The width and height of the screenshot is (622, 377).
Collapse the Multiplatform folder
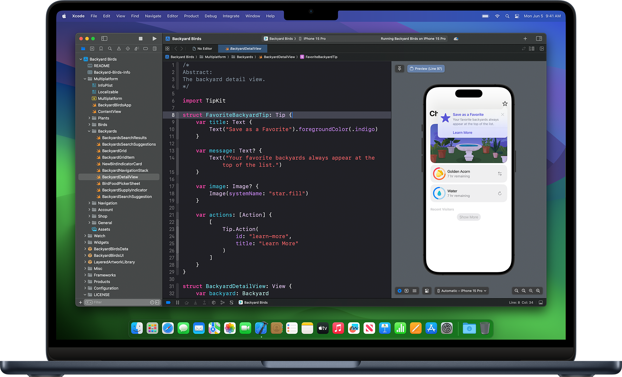[85, 79]
